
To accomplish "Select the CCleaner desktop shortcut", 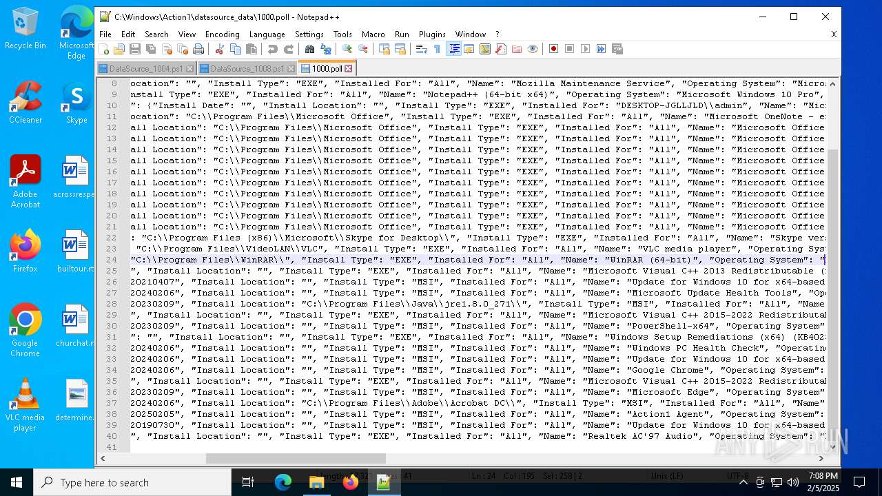I will coord(25,102).
